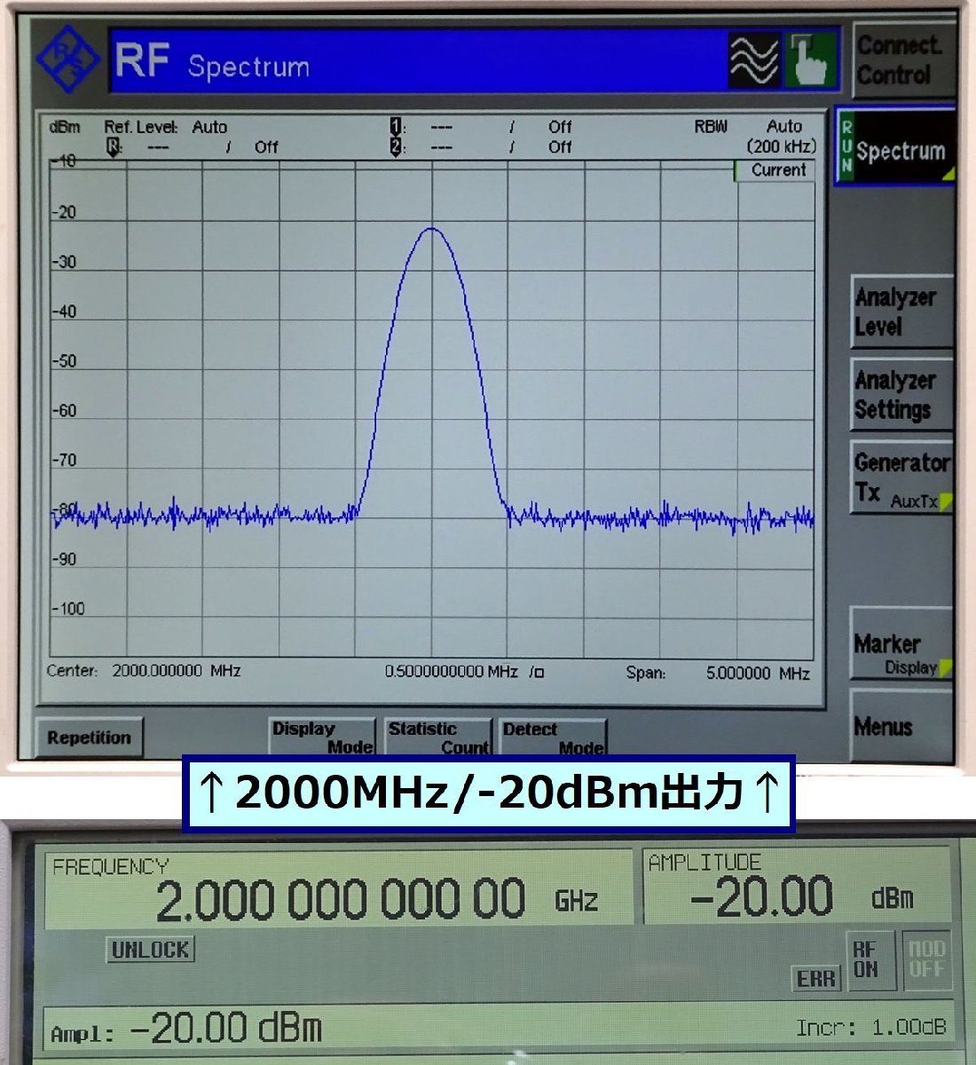The width and height of the screenshot is (976, 1065).
Task: Select the Repetition softkey
Action: pyautogui.click(x=89, y=738)
